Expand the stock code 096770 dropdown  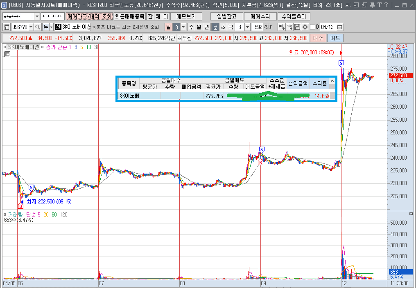click(x=31, y=27)
